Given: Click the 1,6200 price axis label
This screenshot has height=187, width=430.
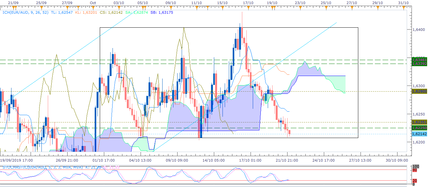Looking at the screenshot, I should click(419, 142).
